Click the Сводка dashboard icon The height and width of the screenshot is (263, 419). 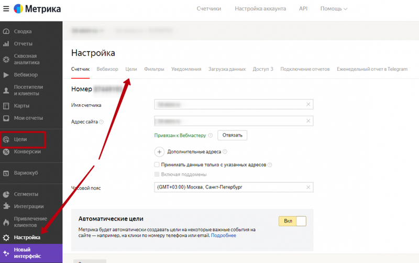(6, 31)
